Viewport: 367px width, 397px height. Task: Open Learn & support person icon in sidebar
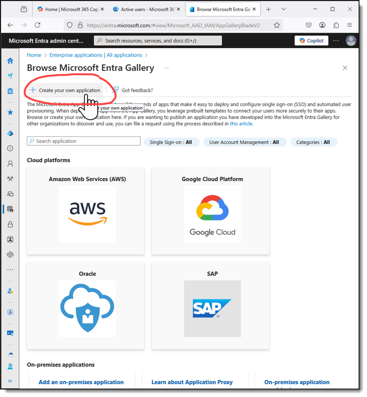(x=10, y=367)
